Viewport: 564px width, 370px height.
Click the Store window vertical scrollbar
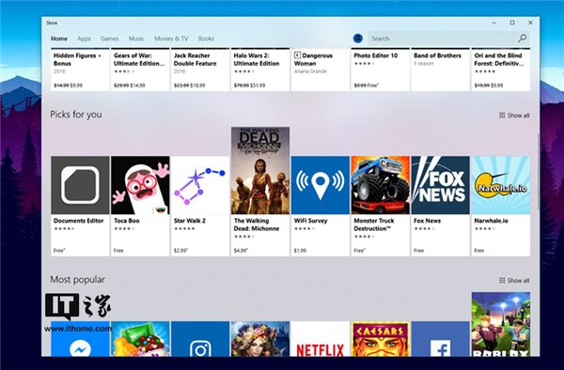[538, 171]
